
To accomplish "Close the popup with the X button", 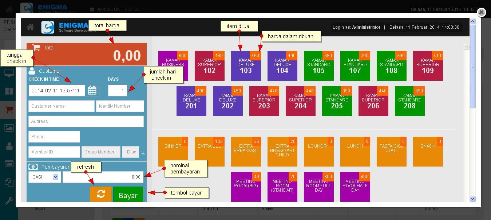I will (481, 13).
